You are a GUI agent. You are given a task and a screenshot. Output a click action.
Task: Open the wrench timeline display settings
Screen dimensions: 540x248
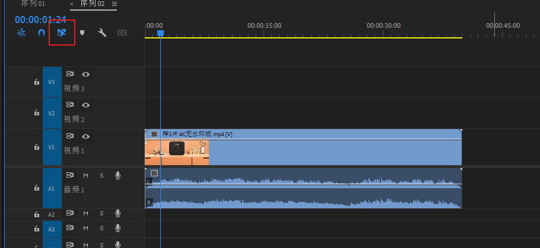pos(102,33)
